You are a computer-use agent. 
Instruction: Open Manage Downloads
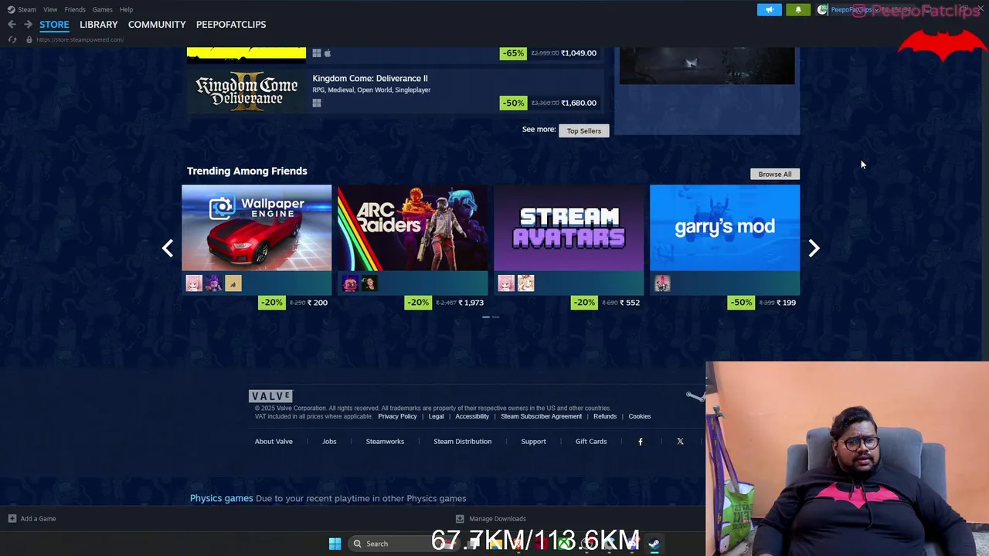pyautogui.click(x=491, y=519)
